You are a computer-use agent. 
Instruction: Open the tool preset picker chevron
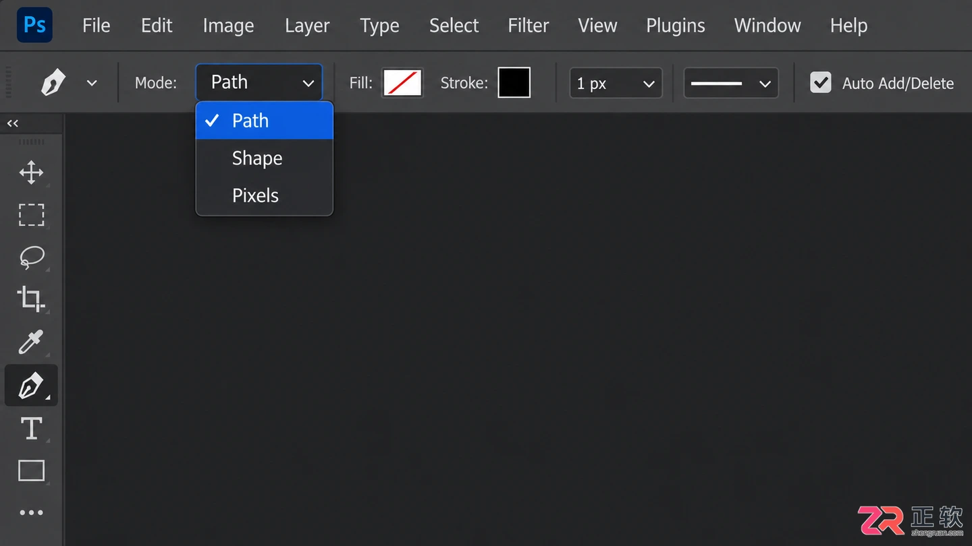92,83
